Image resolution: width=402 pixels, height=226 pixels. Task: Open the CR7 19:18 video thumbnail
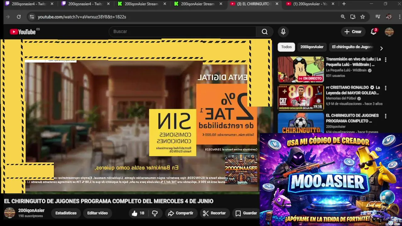(x=301, y=98)
